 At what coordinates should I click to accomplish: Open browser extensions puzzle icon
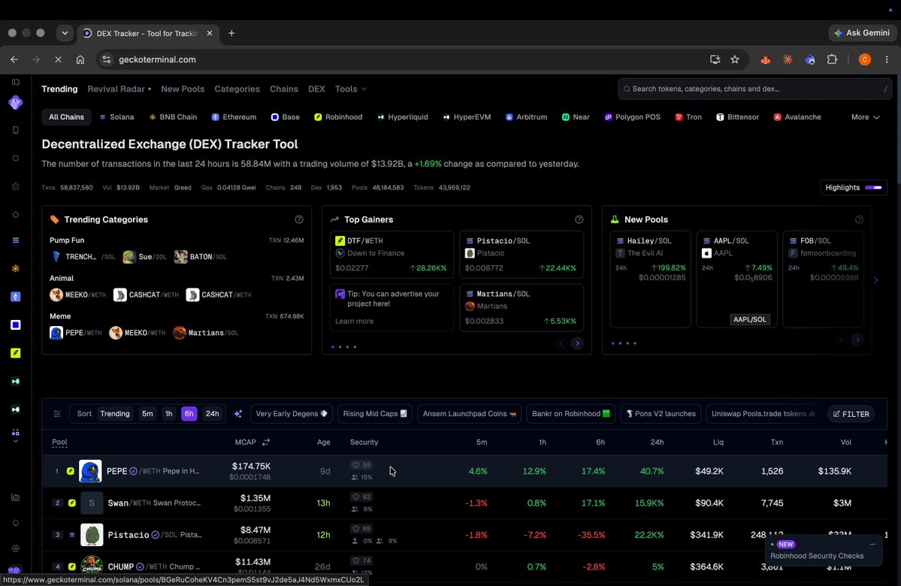(x=831, y=59)
